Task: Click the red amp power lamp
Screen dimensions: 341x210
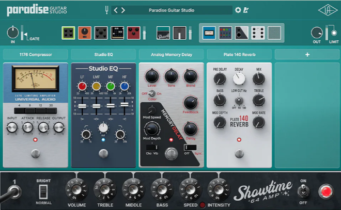Action: tap(326, 191)
